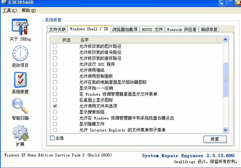This screenshot has height=168, width=241.
Task: Check 在桌面上显示图标 checkbox
Action: pyautogui.click(x=55, y=100)
